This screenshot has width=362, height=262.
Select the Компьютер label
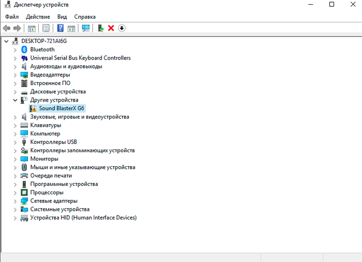[x=46, y=134]
